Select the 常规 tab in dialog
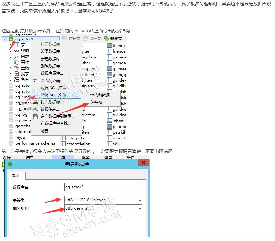 [15, 175]
